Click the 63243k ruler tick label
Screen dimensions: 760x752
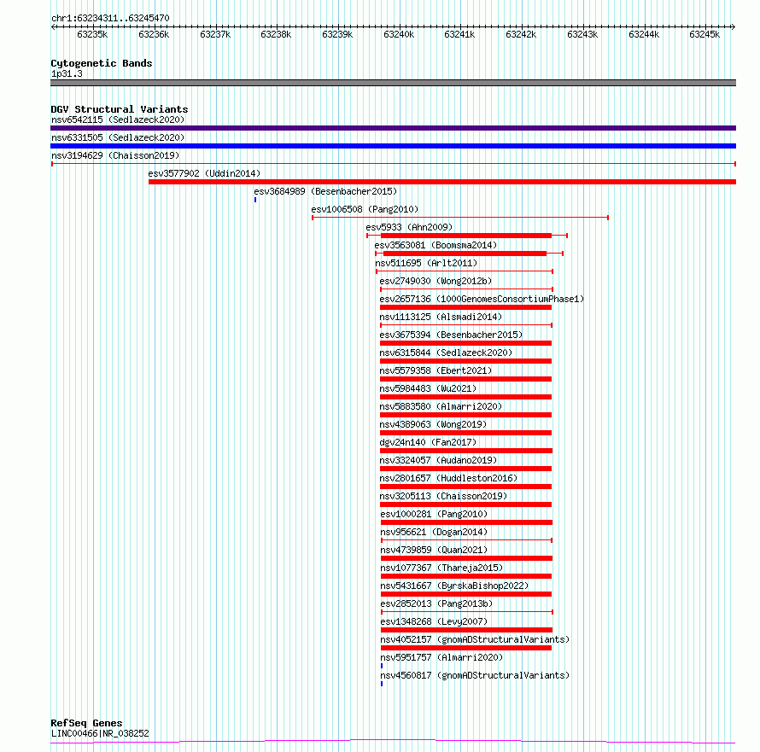tap(582, 34)
